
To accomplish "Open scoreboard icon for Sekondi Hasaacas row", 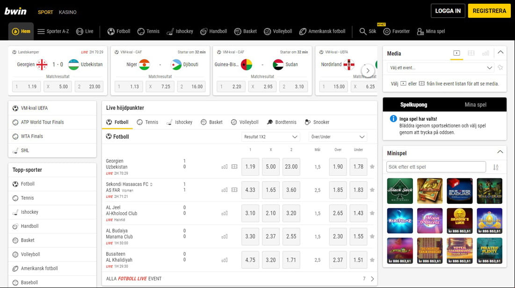I will (234, 190).
